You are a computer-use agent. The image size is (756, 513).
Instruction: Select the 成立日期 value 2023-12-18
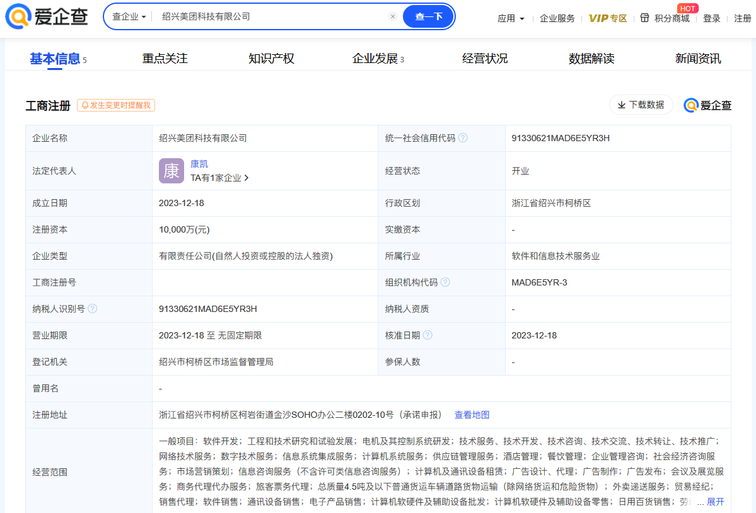(x=182, y=204)
